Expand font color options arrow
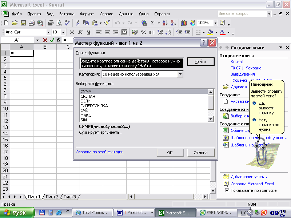The width and height of the screenshot is (291, 218). tap(228, 32)
